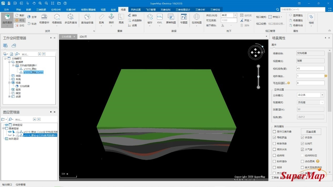The width and height of the screenshot is (333, 187).
Task: Switch to the 三维分析 ribbon tab
Action: tap(200, 10)
